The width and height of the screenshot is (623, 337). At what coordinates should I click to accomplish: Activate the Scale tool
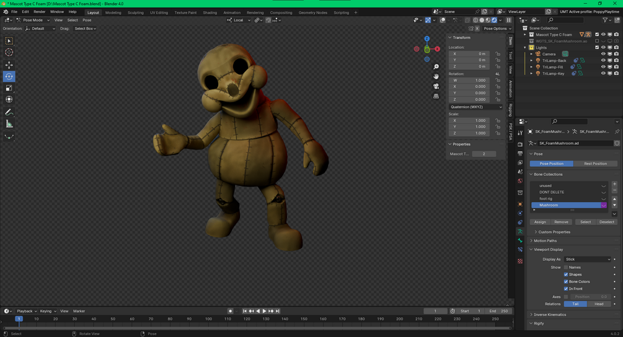click(x=9, y=88)
